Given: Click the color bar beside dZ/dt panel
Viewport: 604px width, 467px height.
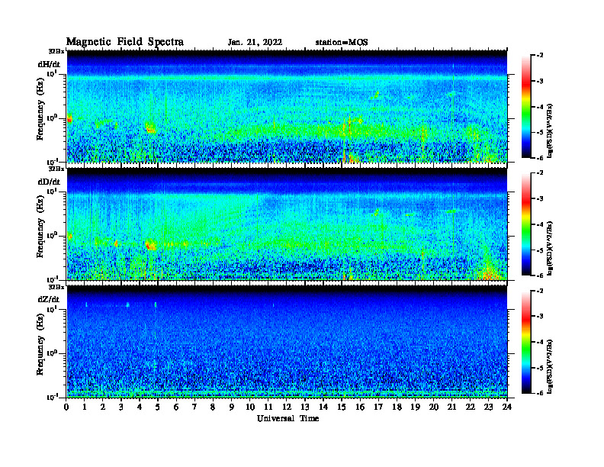Looking at the screenshot, I should [526, 342].
